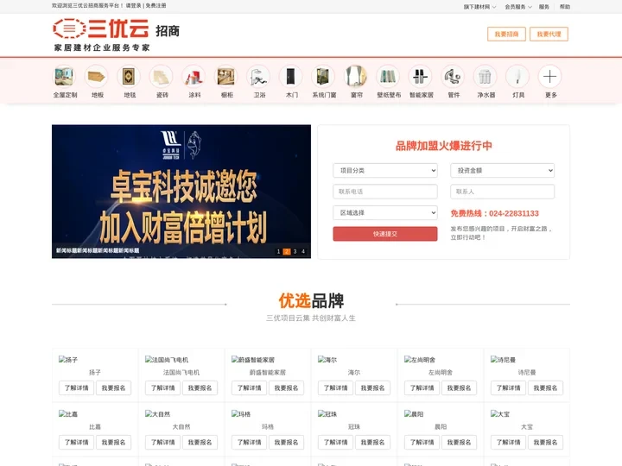Image resolution: width=622 pixels, height=466 pixels.
Task: Click 我要报名 for 左尚明舍
Action: point(459,388)
